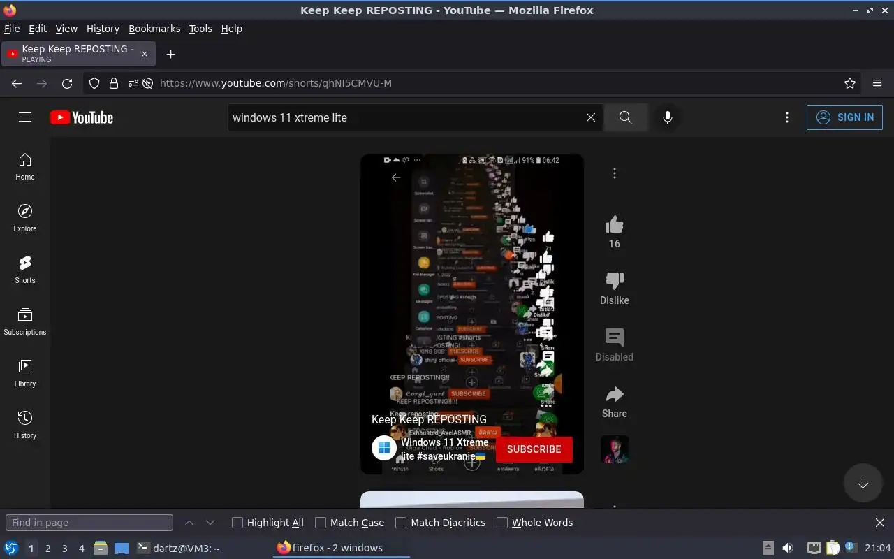This screenshot has width=894, height=559.
Task: Enable the Highlight All checkbox
Action: pos(237,523)
